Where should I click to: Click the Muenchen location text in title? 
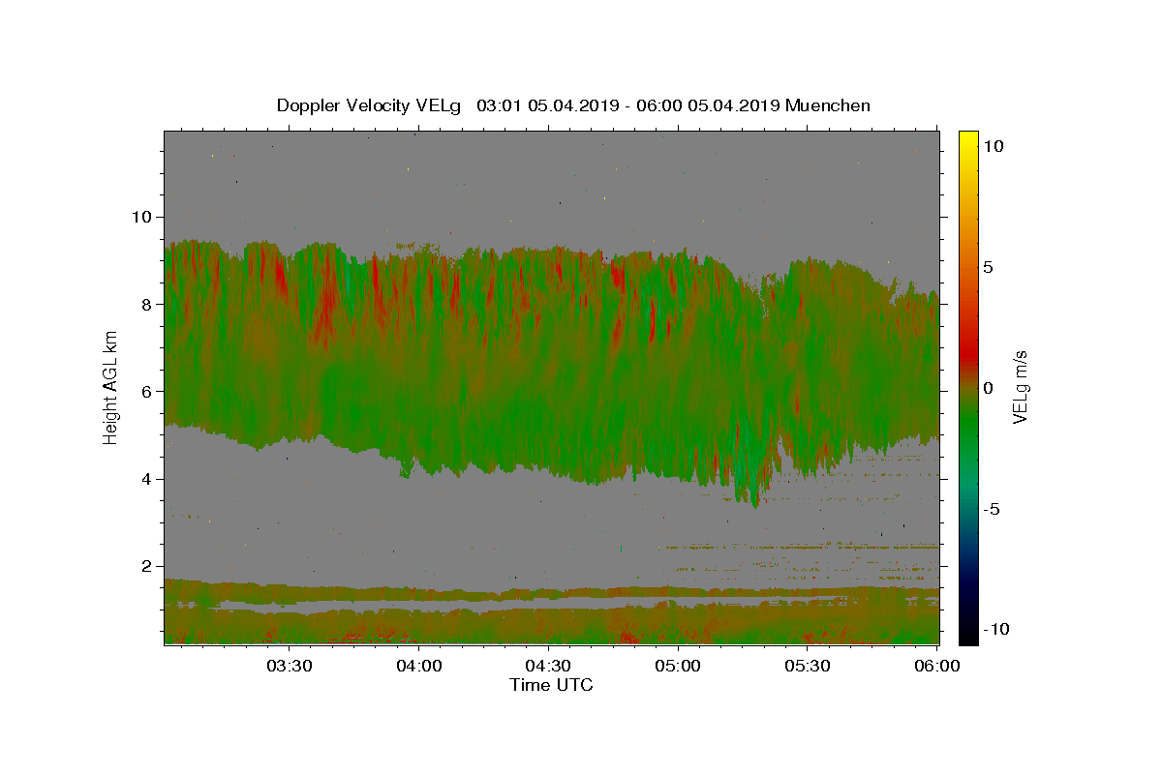point(828,105)
